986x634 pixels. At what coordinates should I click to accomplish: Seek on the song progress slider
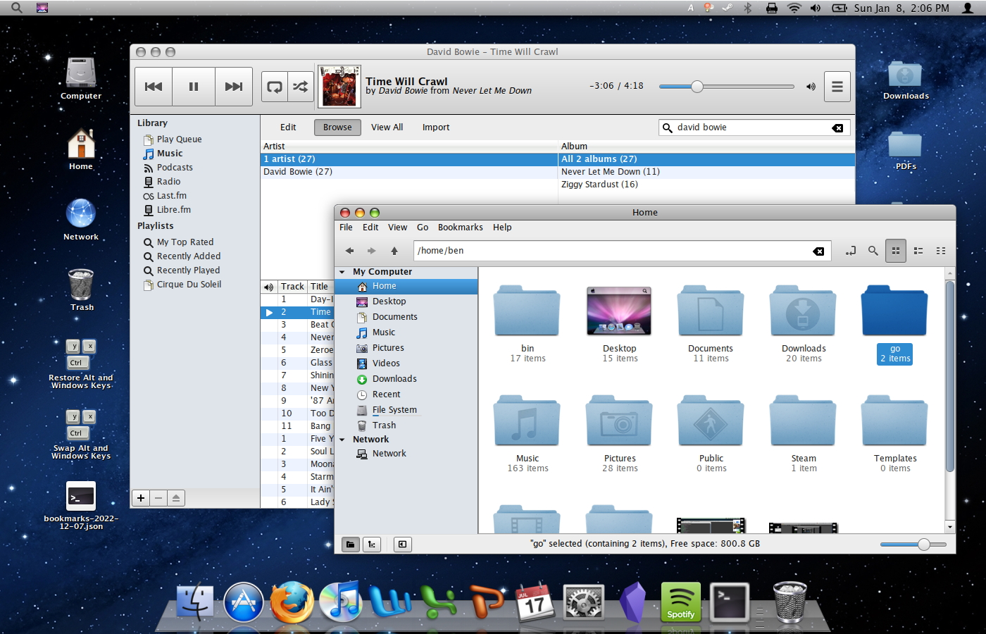click(x=726, y=87)
